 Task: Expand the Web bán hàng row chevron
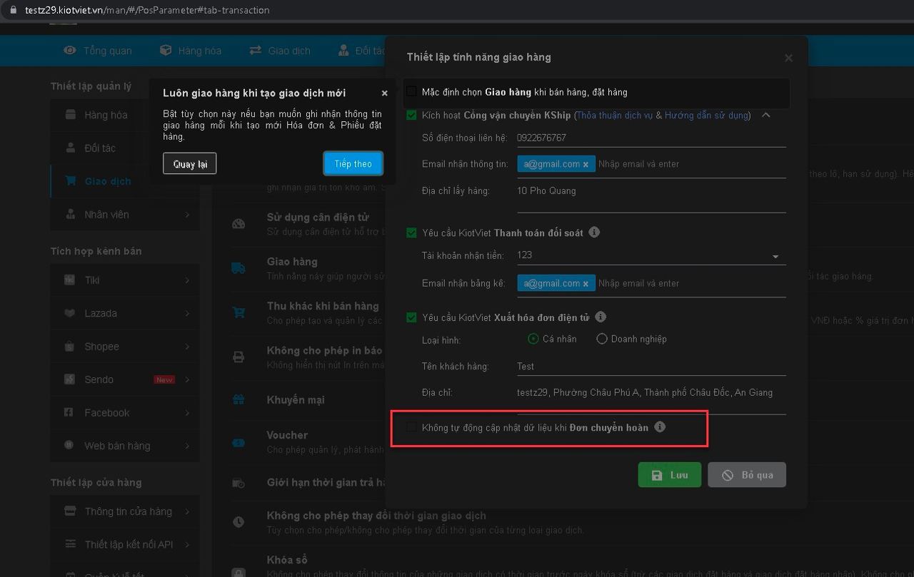click(x=187, y=446)
